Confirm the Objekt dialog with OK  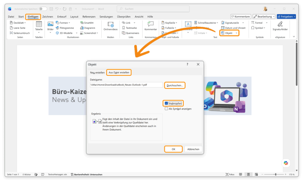click(173, 149)
